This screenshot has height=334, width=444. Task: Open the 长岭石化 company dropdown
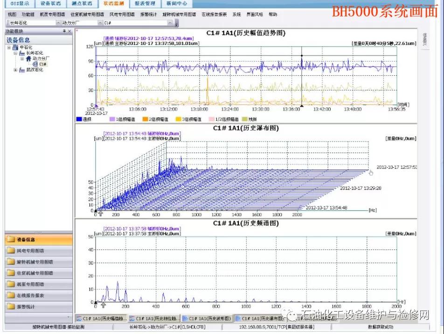pyautogui.click(x=58, y=22)
